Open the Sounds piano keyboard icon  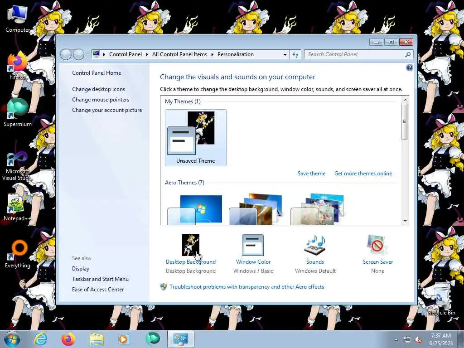click(x=315, y=245)
